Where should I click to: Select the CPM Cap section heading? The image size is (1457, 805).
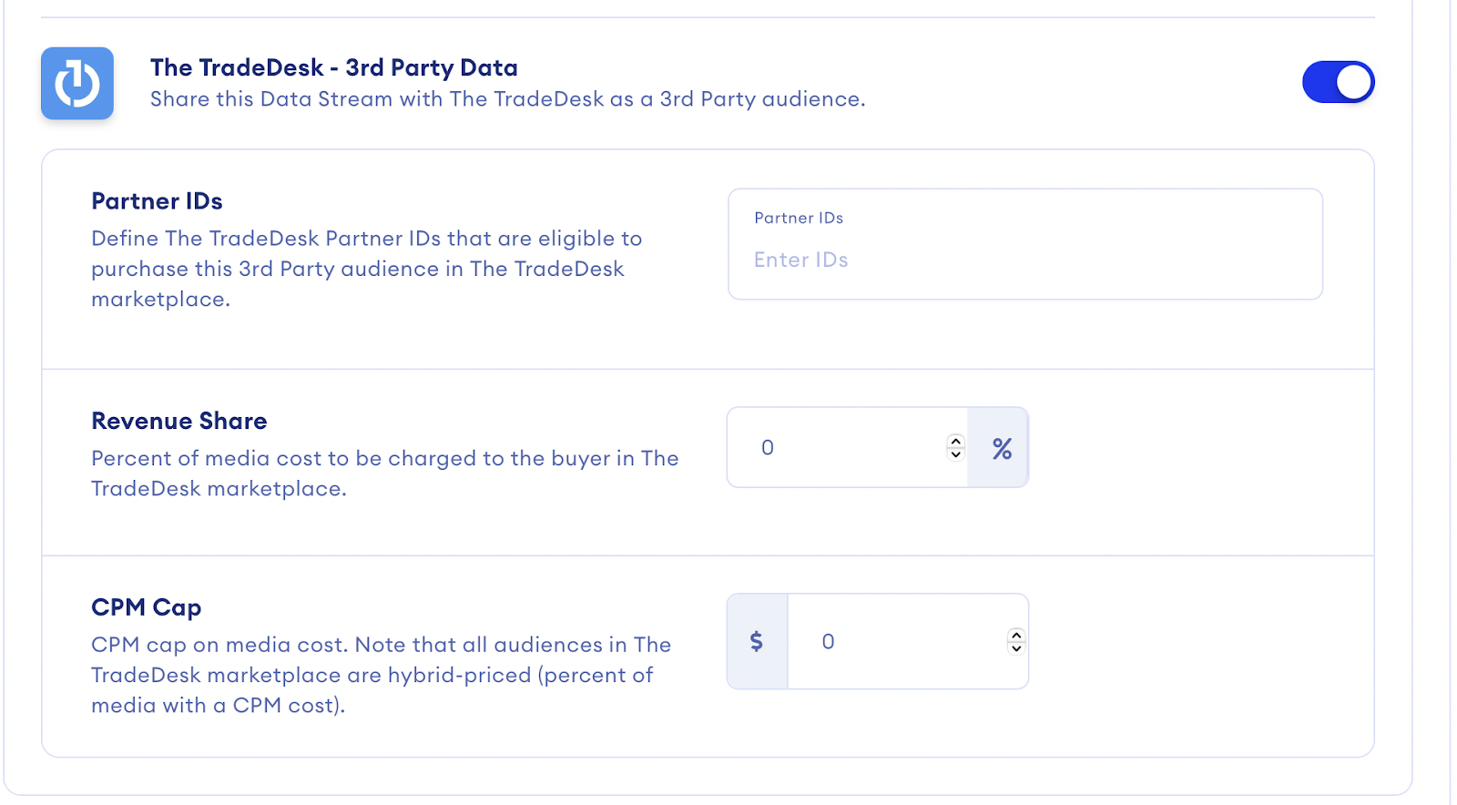point(146,607)
